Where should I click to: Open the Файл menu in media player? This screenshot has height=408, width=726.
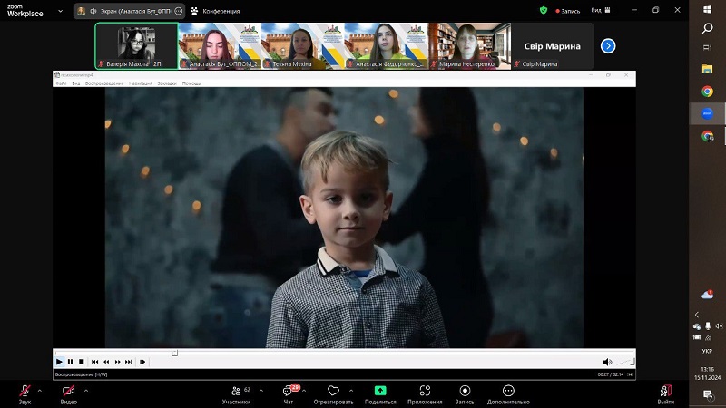(61, 83)
